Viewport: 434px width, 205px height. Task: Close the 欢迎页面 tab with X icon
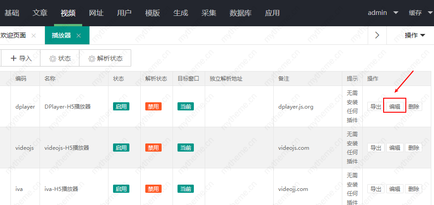tap(34, 36)
